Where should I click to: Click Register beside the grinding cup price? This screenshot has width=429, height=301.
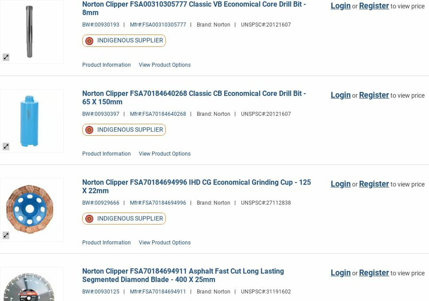374,184
